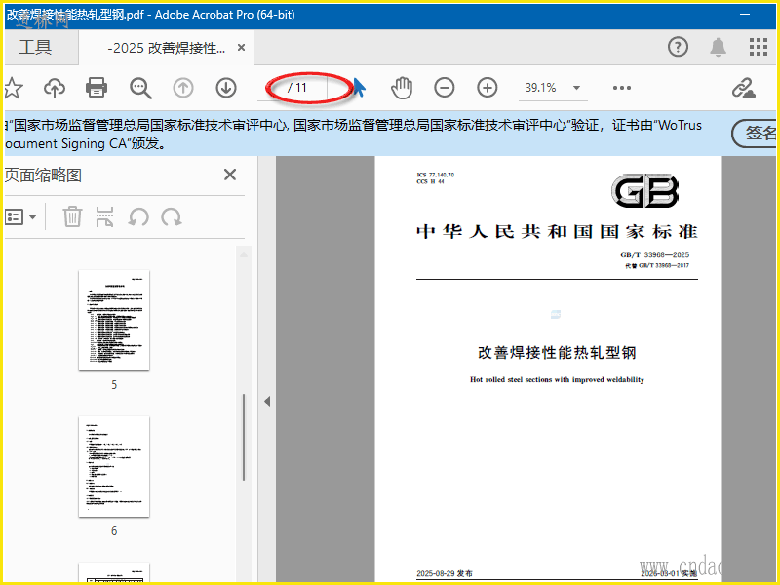Close the 页面缩略图 panel
The height and width of the screenshot is (585, 780).
point(230,175)
